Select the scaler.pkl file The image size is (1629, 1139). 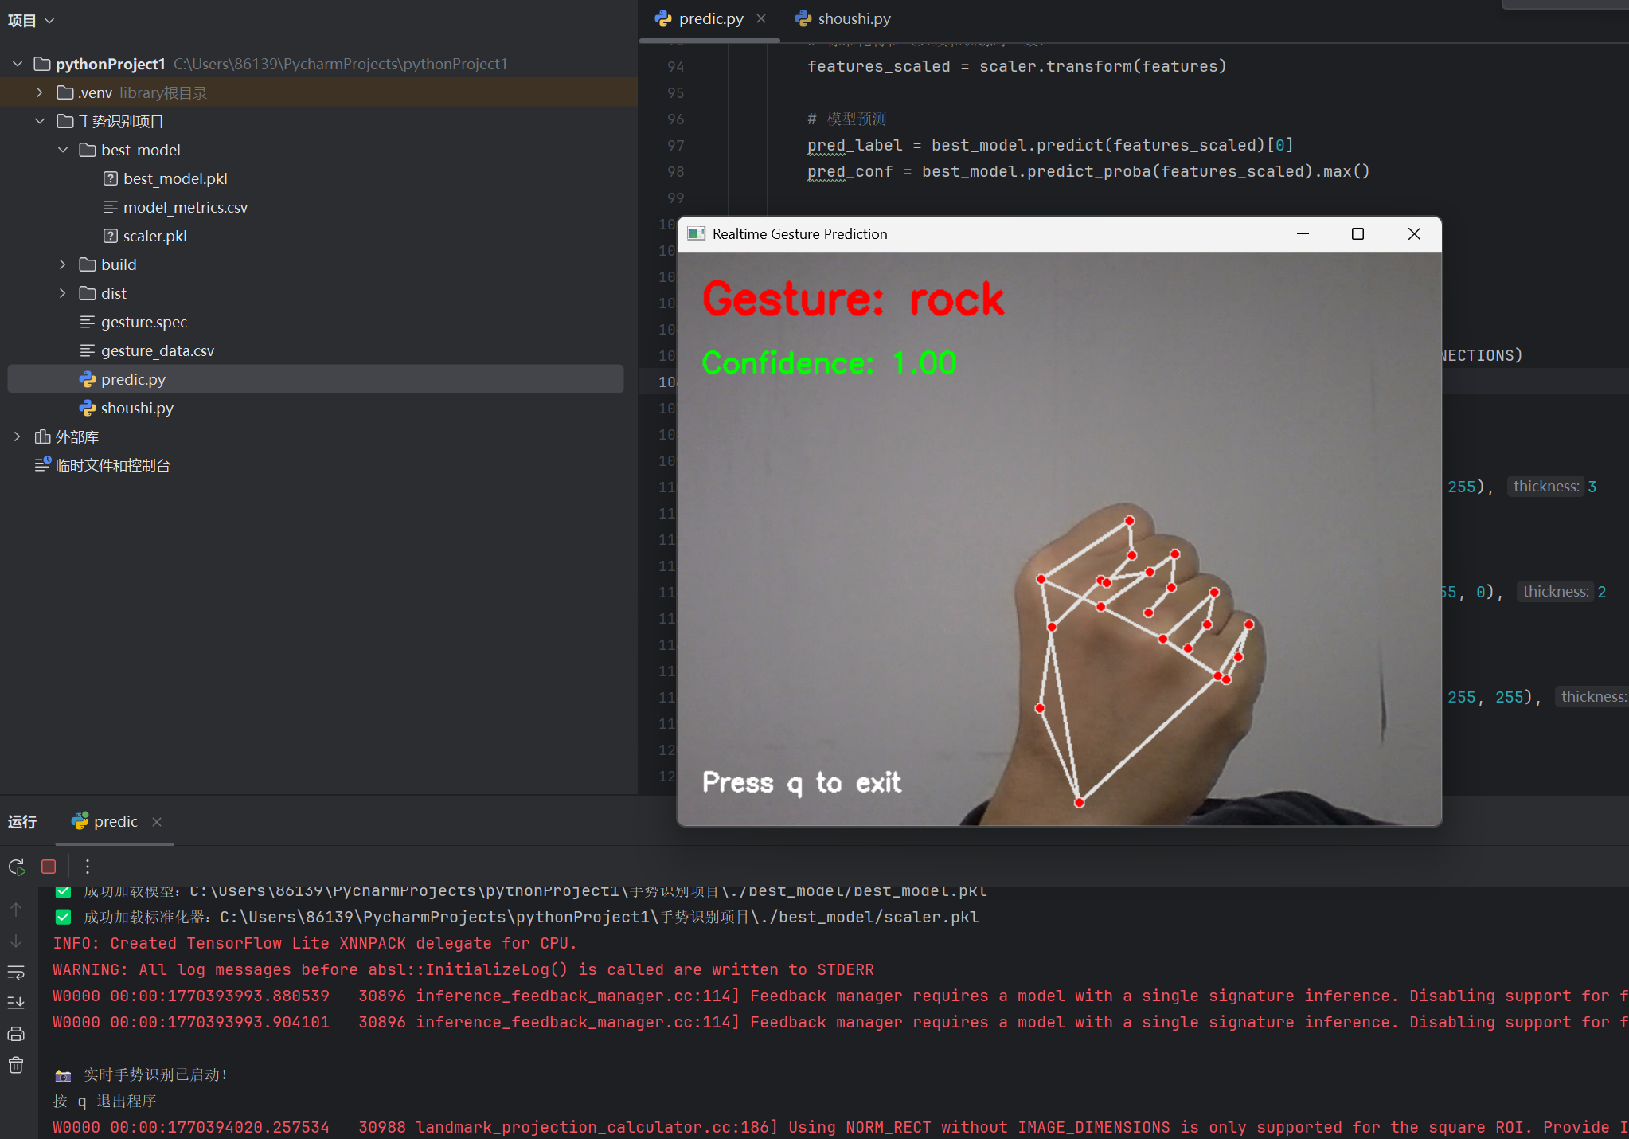tap(154, 236)
